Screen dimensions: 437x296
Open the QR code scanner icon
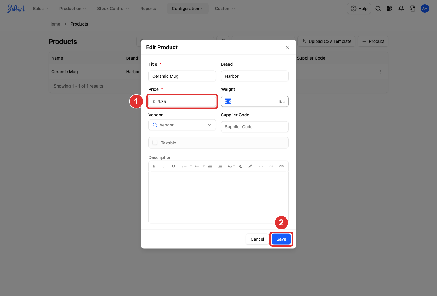(x=390, y=9)
